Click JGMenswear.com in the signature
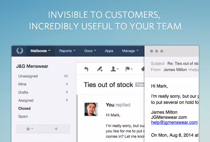The width and height of the screenshot is (210, 142). click(169, 117)
